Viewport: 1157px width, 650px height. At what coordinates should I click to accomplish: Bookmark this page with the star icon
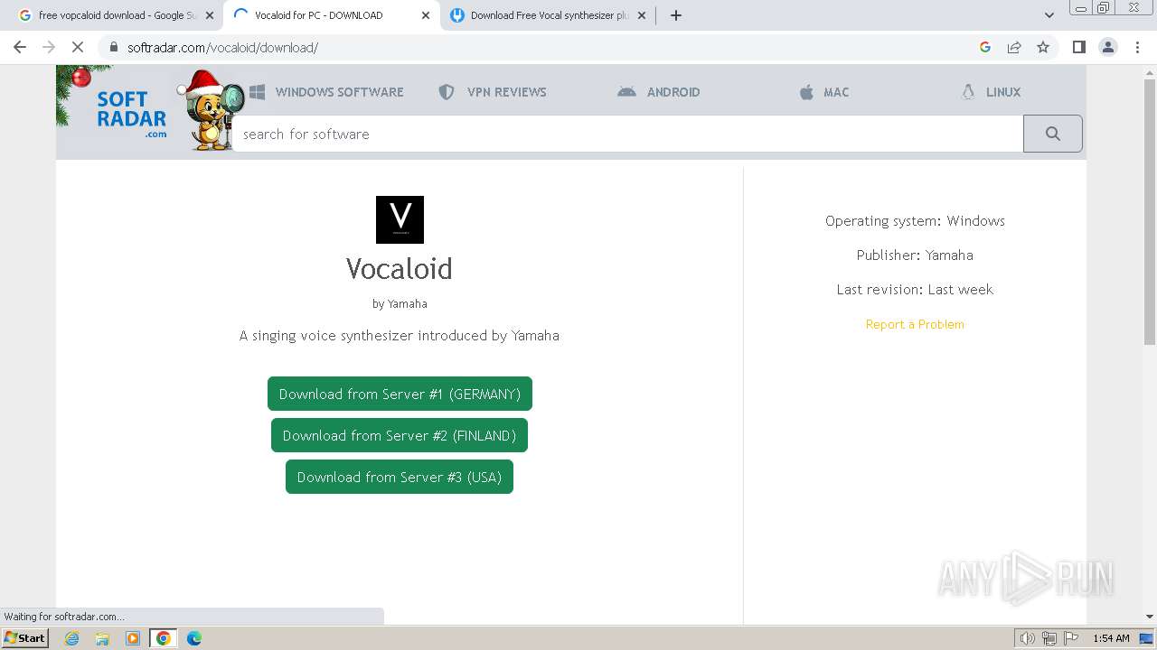(x=1043, y=47)
